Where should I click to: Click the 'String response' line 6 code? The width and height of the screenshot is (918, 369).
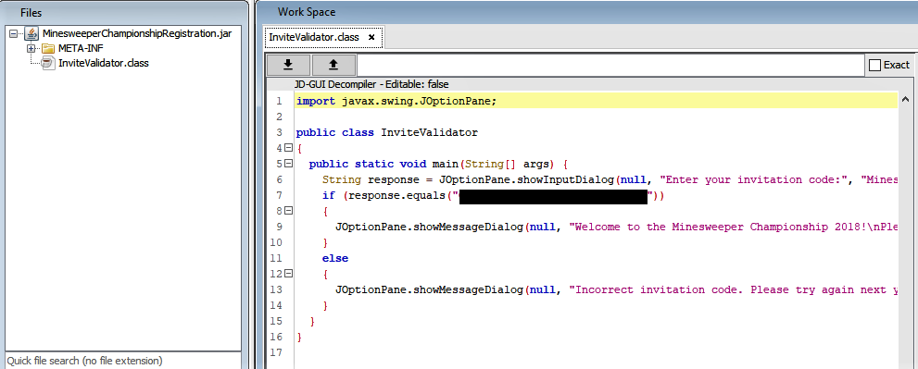point(610,179)
